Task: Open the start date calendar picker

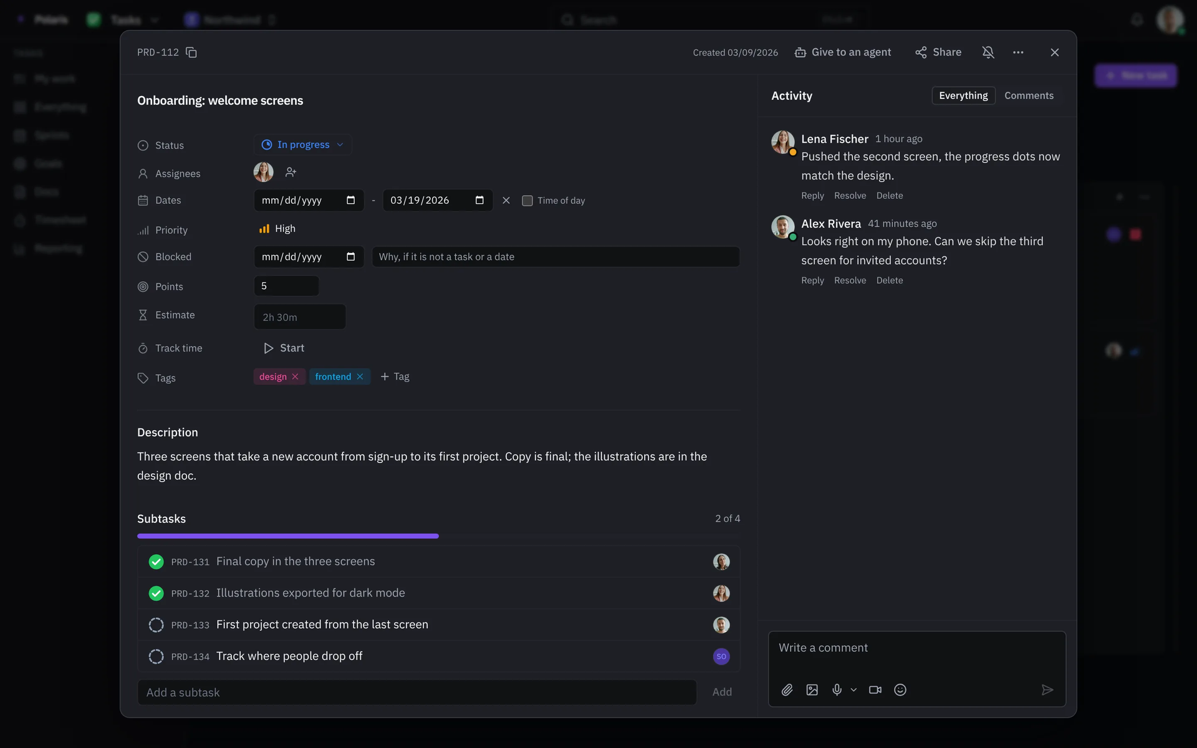Action: 350,200
